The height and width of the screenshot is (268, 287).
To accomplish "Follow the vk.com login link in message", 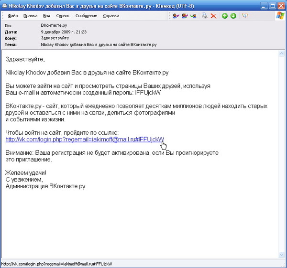I will click(x=85, y=139).
